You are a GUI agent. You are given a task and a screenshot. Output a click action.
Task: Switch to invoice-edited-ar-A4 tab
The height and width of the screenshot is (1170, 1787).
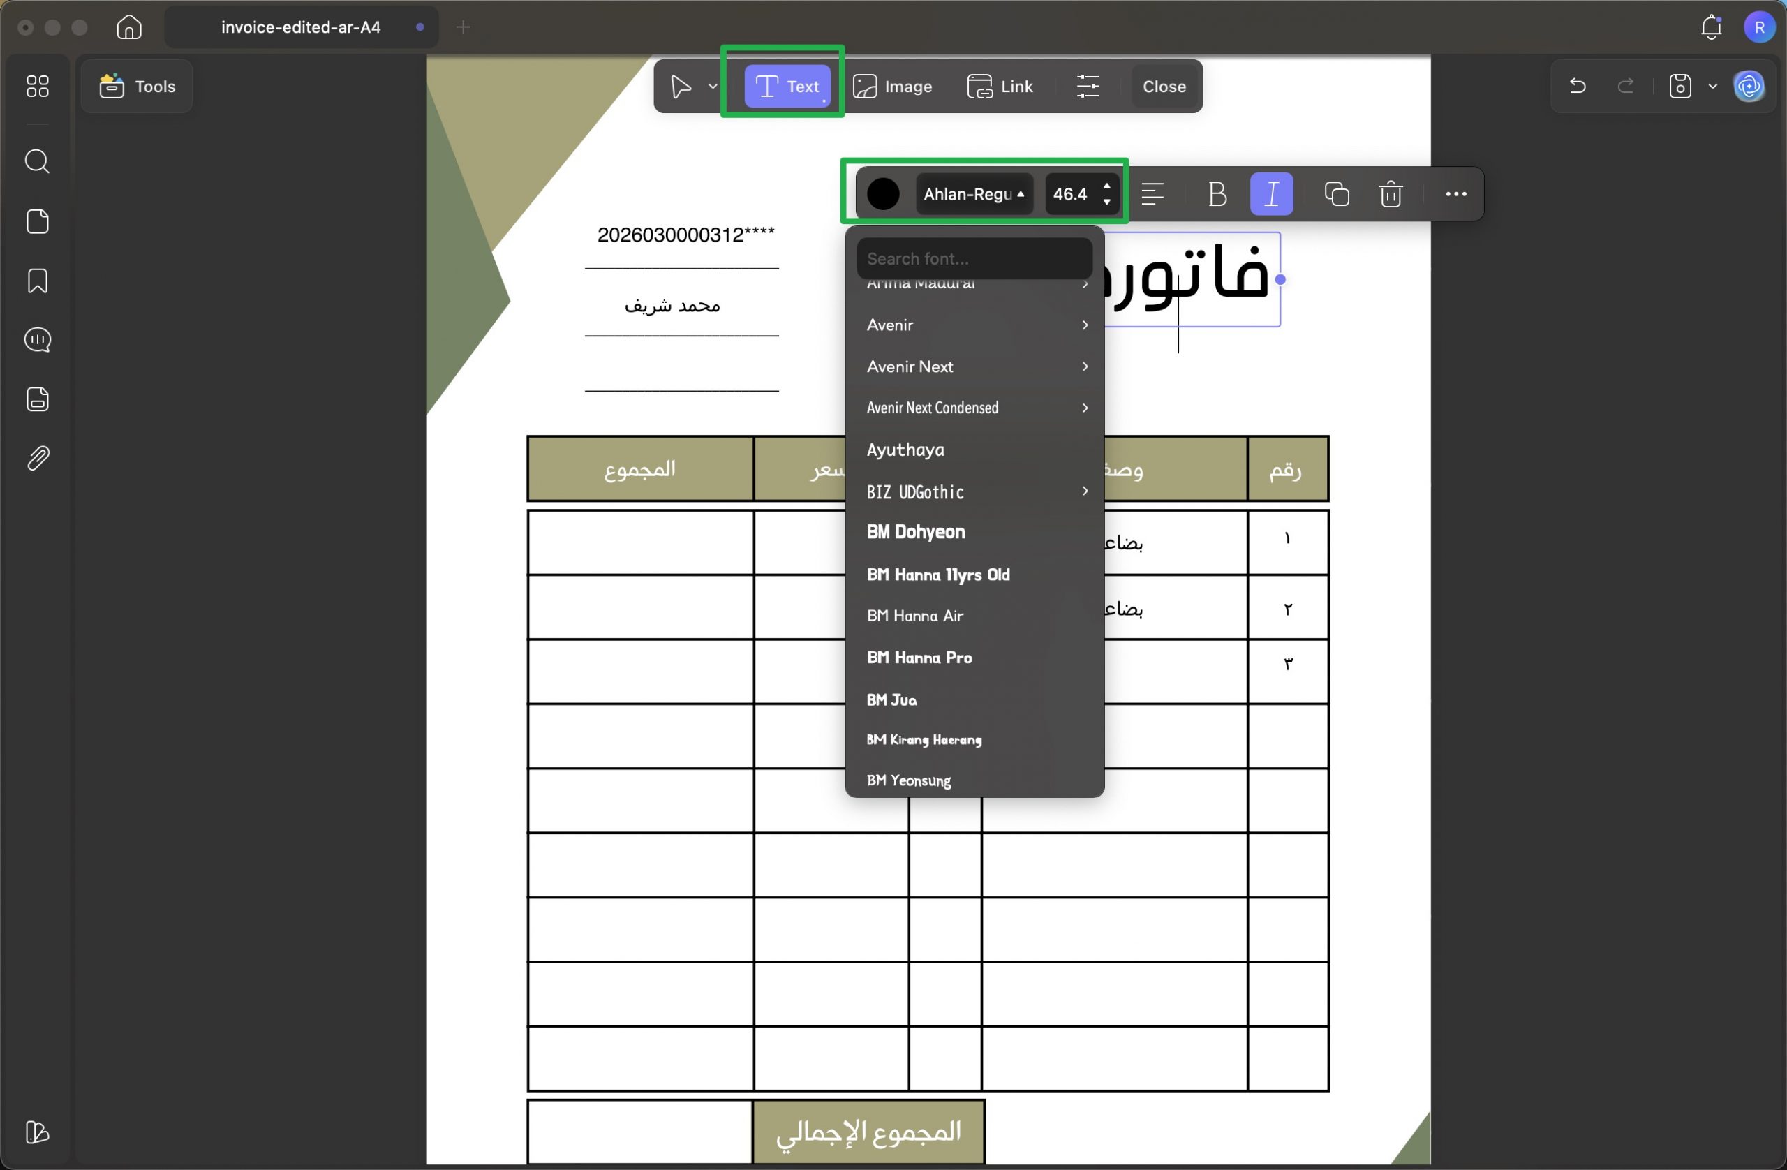[x=301, y=27]
